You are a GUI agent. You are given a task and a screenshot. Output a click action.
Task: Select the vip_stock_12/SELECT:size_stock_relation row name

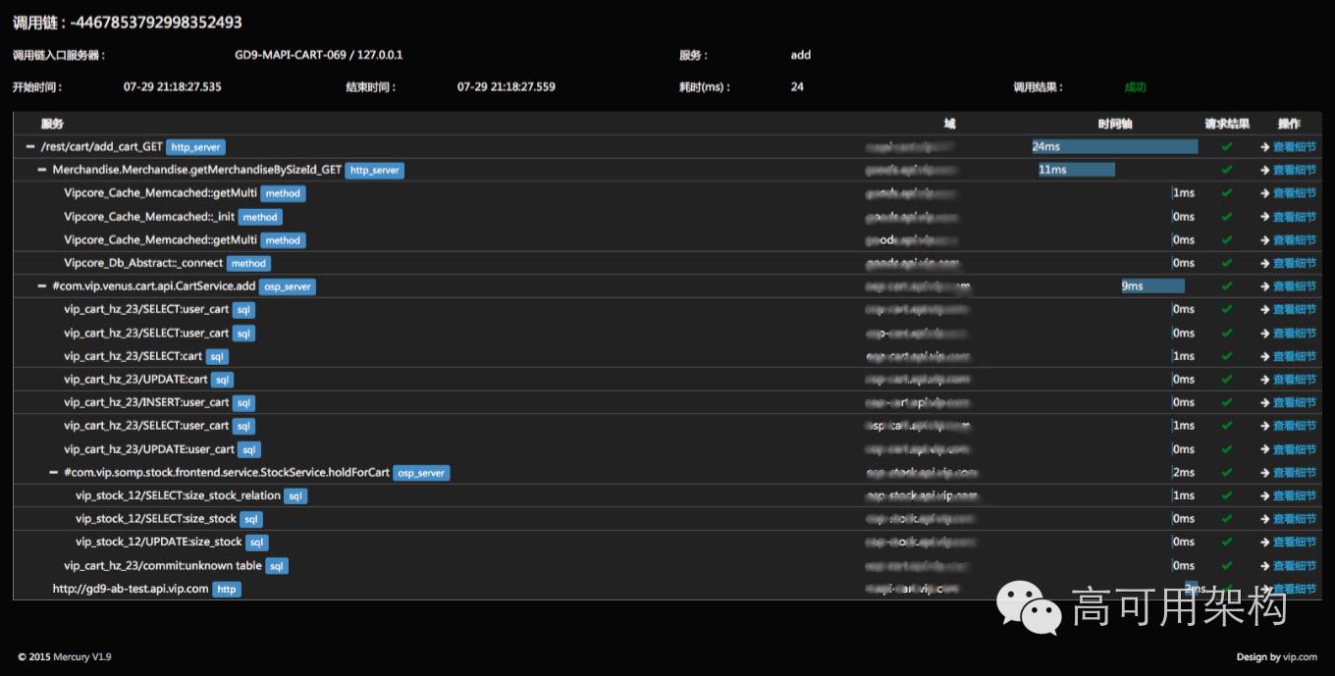click(x=178, y=495)
